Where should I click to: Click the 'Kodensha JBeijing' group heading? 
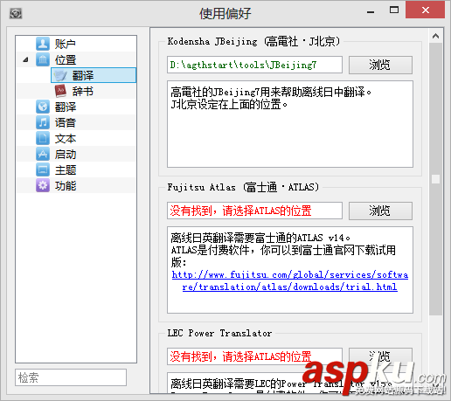click(x=253, y=41)
